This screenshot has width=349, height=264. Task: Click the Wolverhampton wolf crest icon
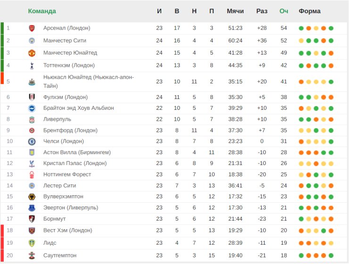[32, 197]
